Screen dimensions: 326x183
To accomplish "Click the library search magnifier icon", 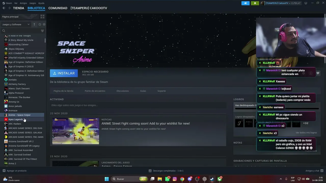I will (4, 31).
